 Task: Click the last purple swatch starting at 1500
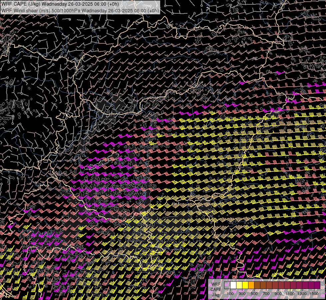pos(317,285)
